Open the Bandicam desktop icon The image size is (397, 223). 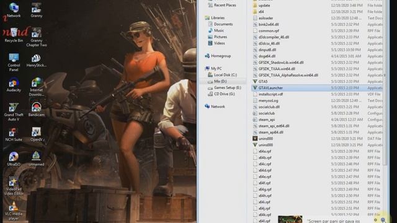(x=37, y=109)
